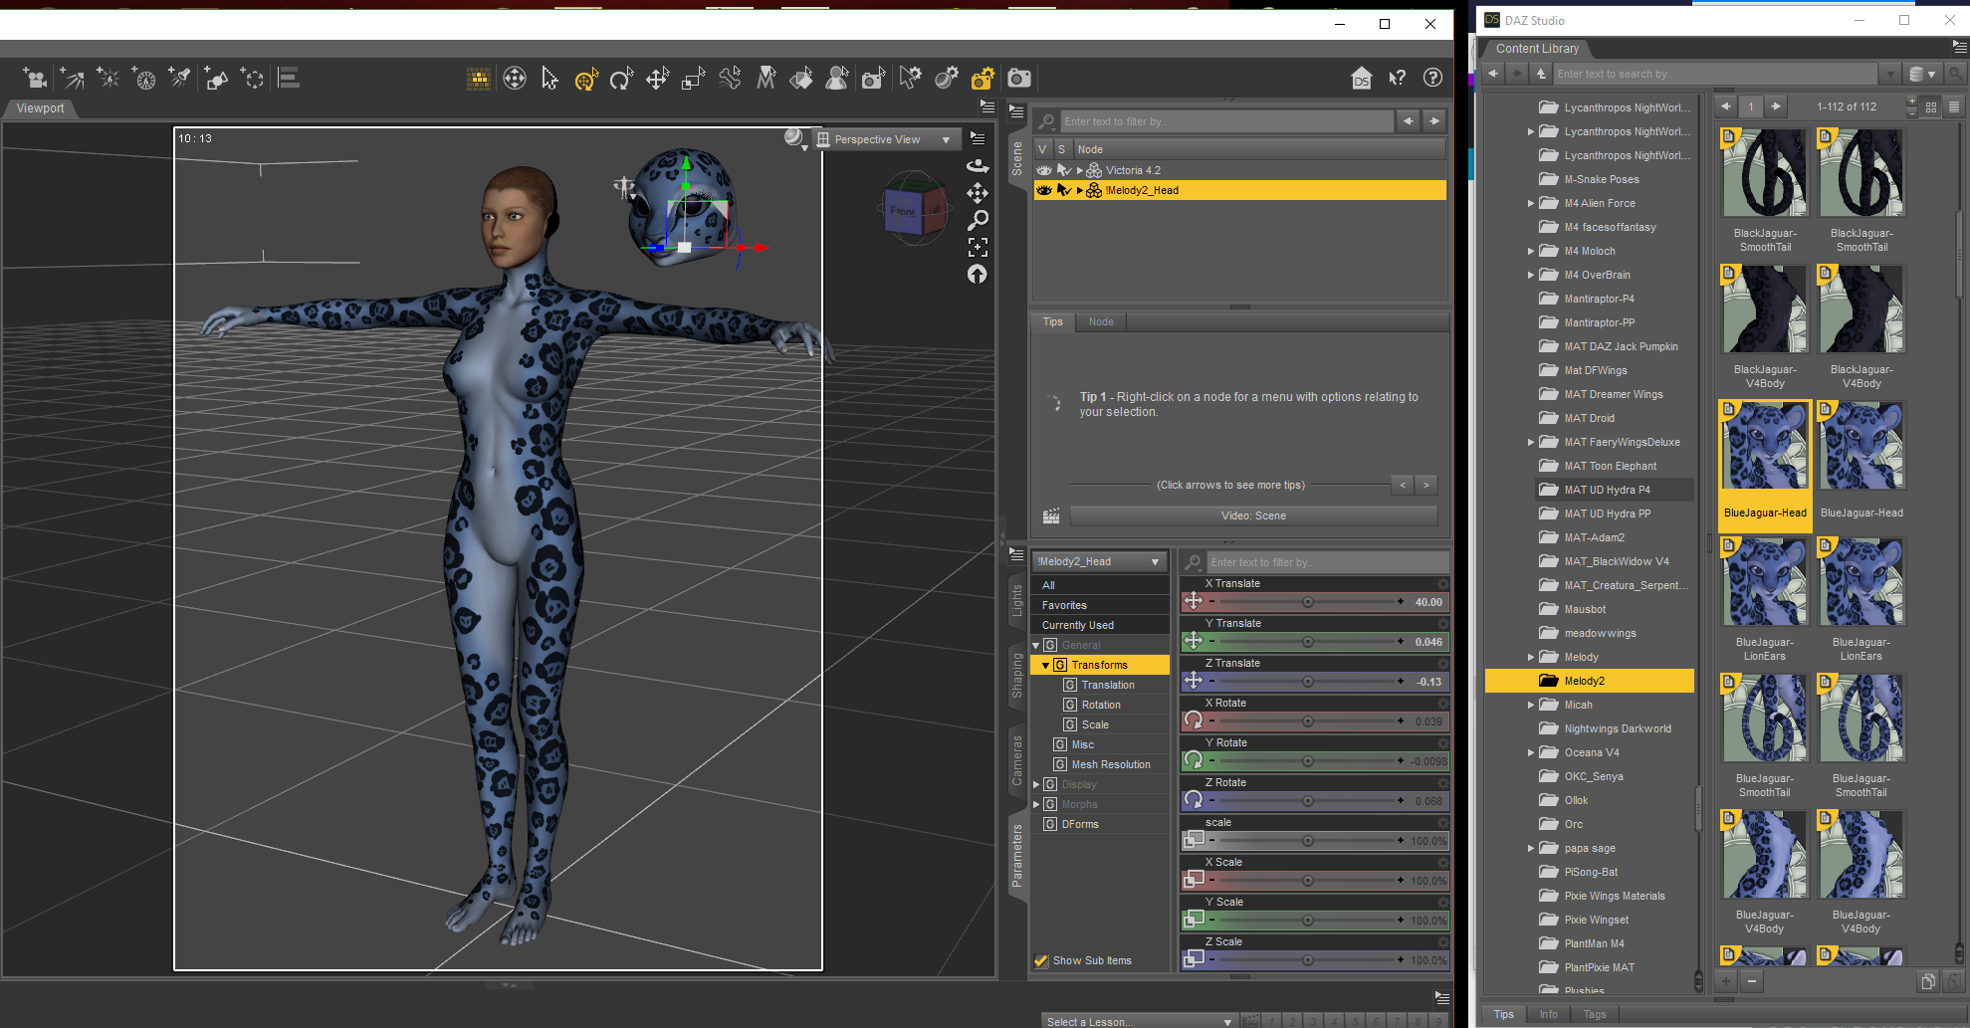1970x1028 pixels.
Task: Select the Currently Used filter
Action: [1078, 625]
